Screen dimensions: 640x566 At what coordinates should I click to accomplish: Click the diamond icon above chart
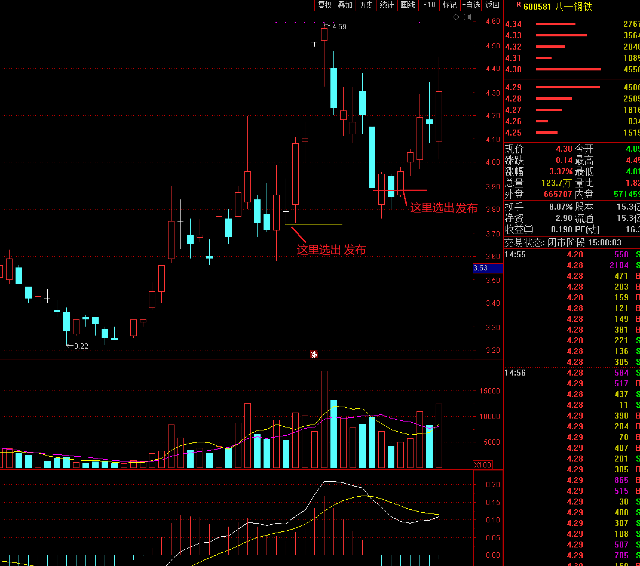coord(456,17)
